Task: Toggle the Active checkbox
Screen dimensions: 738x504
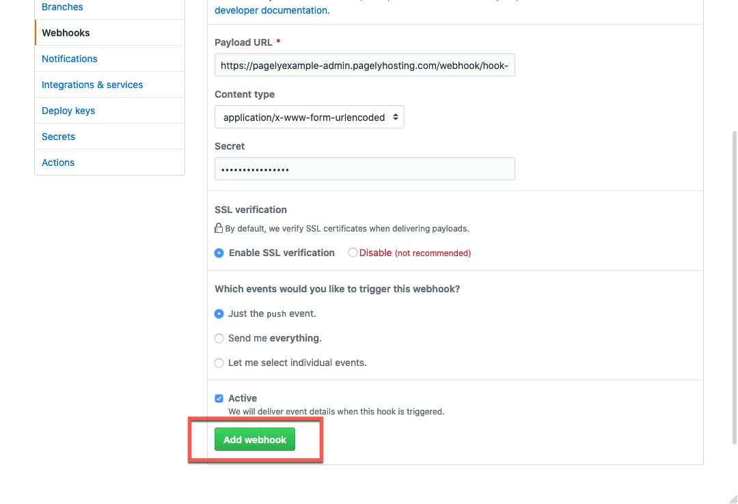Action: [x=219, y=399]
